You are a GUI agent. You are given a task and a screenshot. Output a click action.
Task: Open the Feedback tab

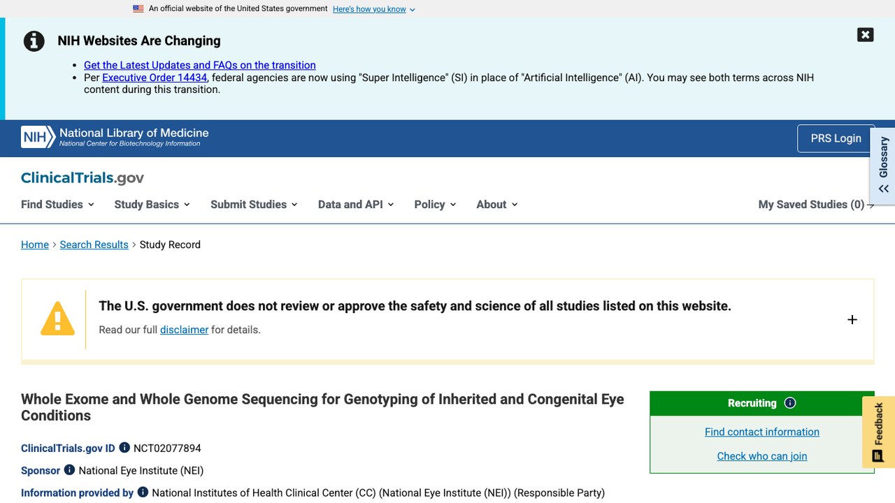click(878, 432)
